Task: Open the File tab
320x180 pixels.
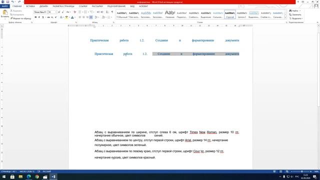Action: 4,6
